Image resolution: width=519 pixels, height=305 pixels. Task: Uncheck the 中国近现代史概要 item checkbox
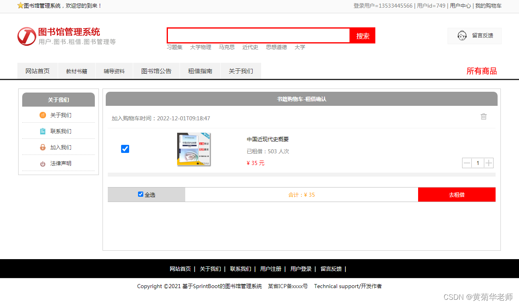pos(125,149)
